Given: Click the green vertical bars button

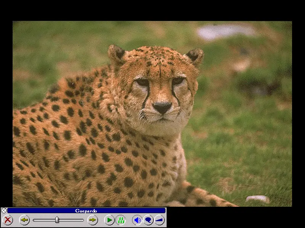Looking at the screenshot, I should pos(120,220).
